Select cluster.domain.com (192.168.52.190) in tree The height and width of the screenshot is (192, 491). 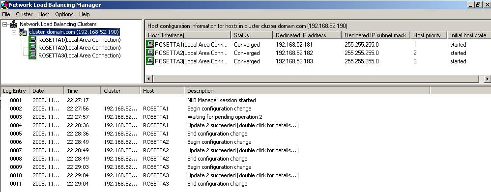coord(74,32)
